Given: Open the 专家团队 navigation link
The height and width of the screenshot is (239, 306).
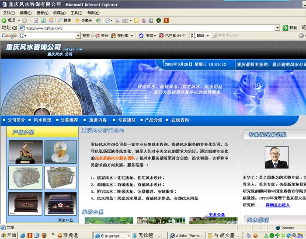Looking at the screenshot, I should 127,120.
